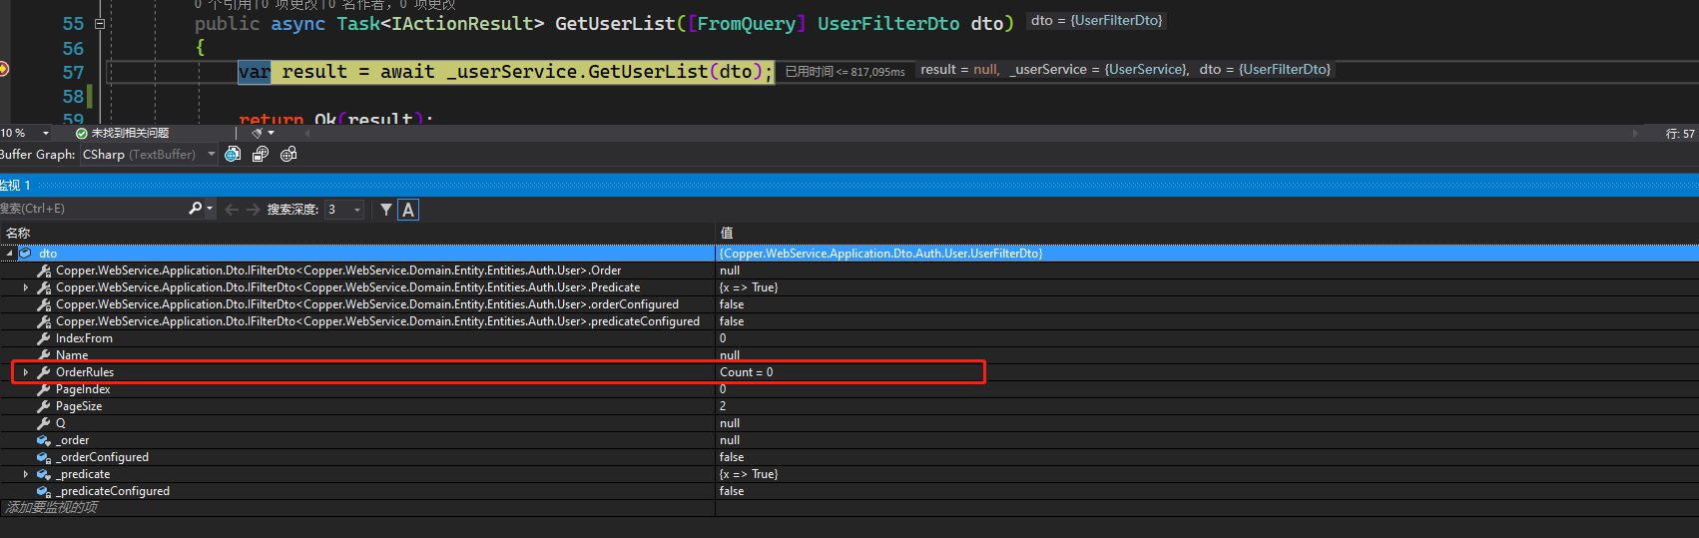Select the PageSize property row
Screen dimensions: 1699x538
[x=849, y=406]
